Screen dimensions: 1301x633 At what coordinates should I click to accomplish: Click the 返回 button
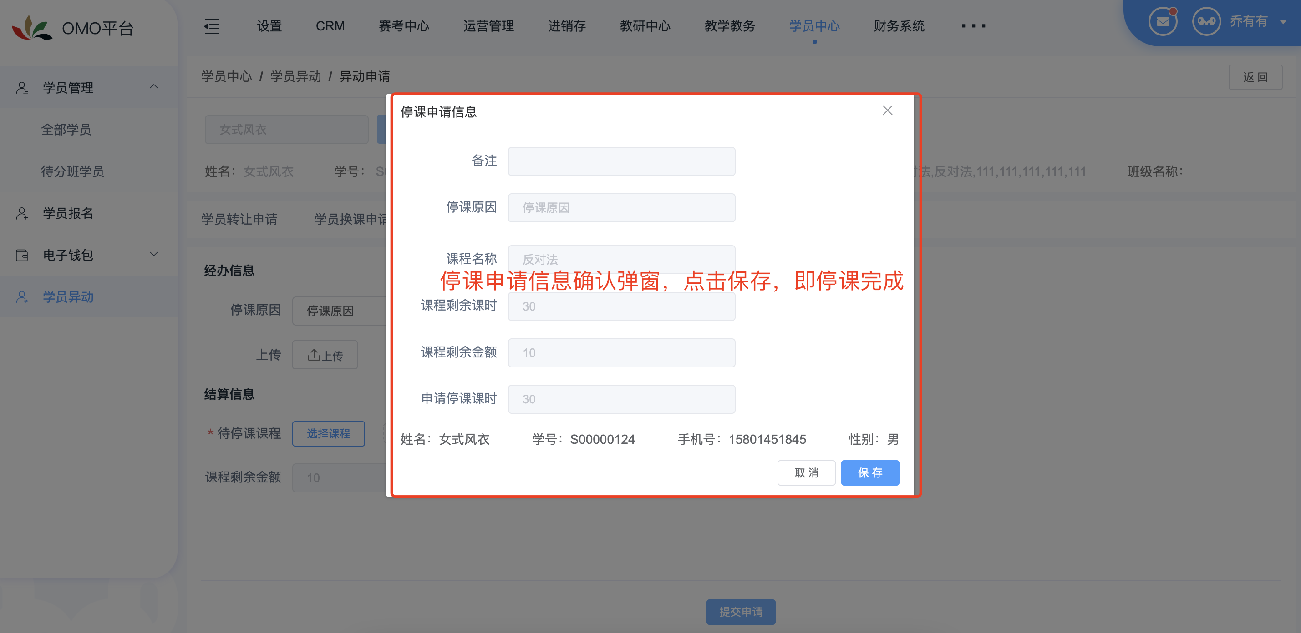pos(1255,77)
